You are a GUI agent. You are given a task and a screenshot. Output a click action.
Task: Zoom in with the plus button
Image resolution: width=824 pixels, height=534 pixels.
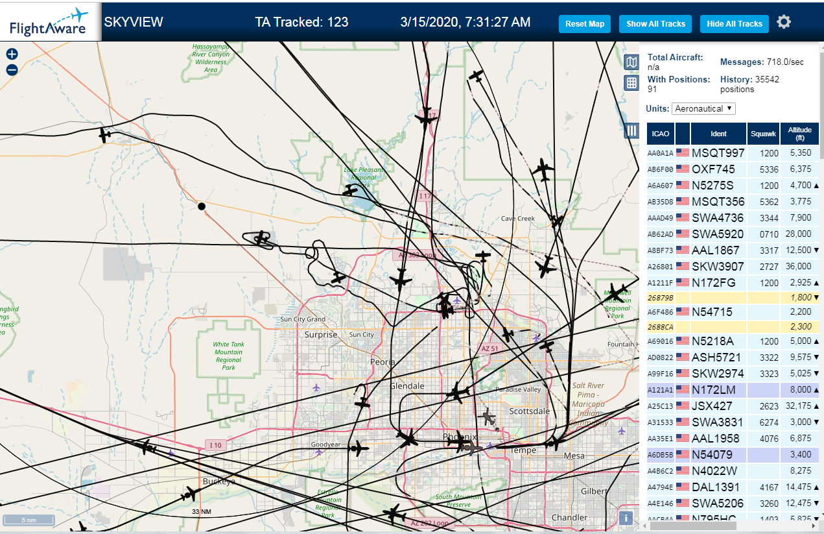(12, 55)
